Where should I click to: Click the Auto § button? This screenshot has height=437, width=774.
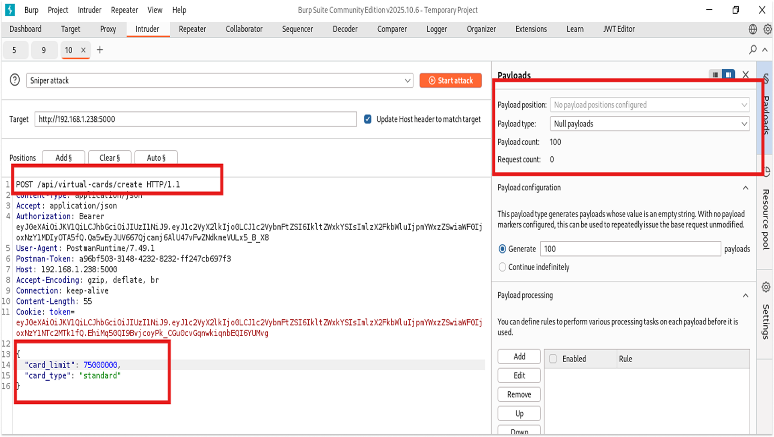156,158
